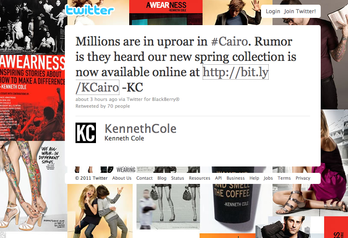Click the 'about 3 hours ago' timestamp
This screenshot has width=348, height=238.
(96, 99)
